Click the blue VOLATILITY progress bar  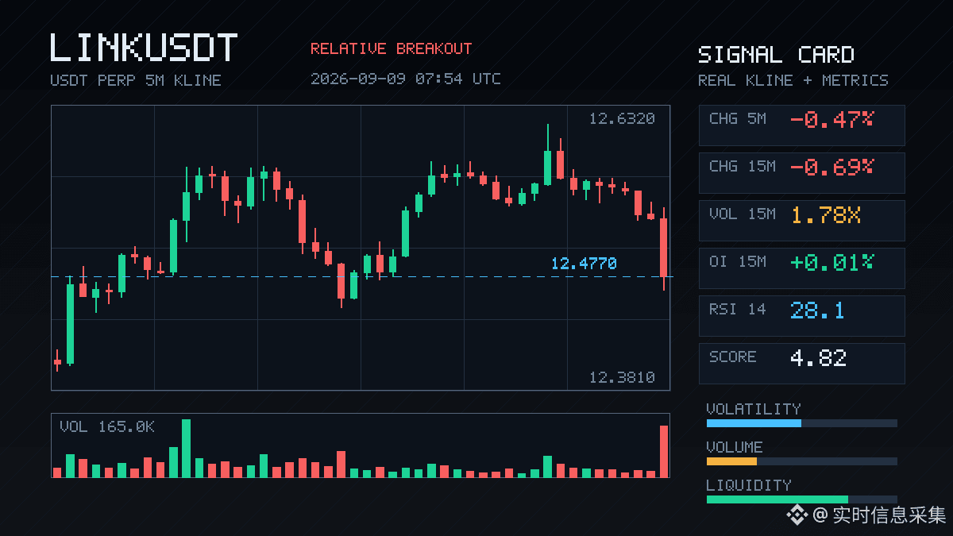[754, 423]
